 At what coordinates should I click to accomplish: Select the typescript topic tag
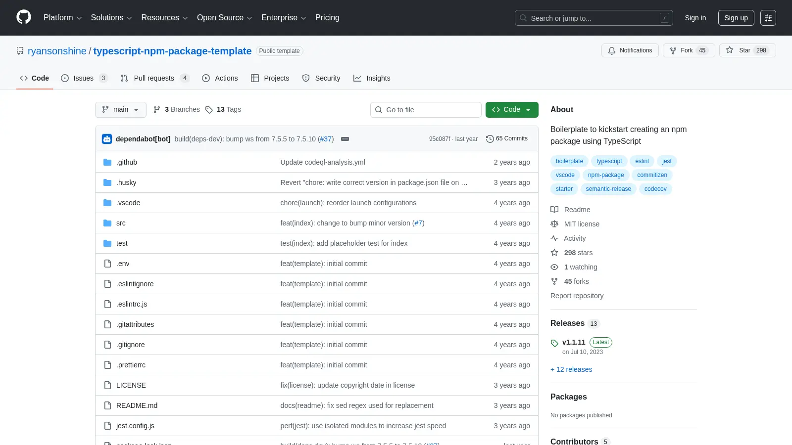(x=609, y=161)
